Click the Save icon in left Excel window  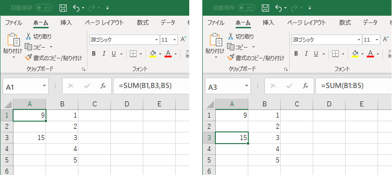click(x=63, y=8)
